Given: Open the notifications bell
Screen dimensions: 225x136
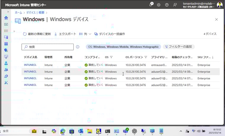Looking at the screenshot, I should tap(151, 4).
